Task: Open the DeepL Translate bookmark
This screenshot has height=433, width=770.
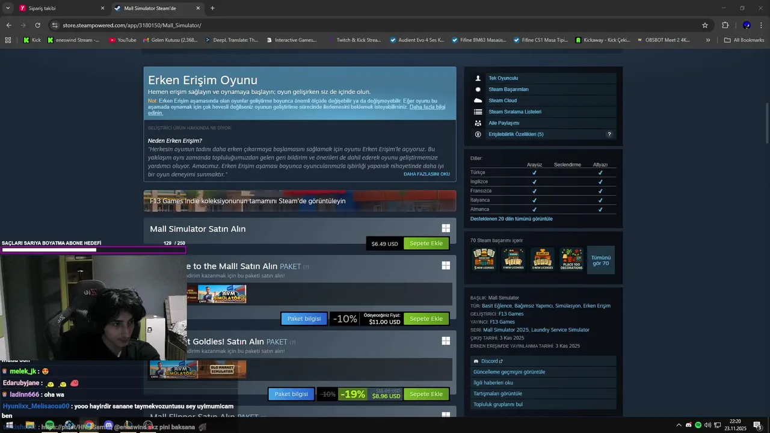Action: pos(232,40)
